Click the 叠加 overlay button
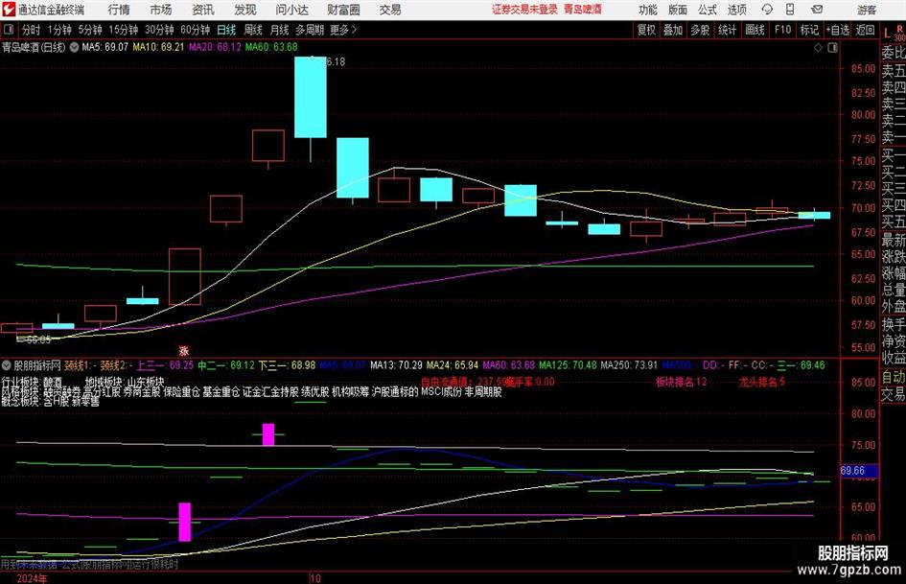The image size is (906, 584). pos(673,30)
